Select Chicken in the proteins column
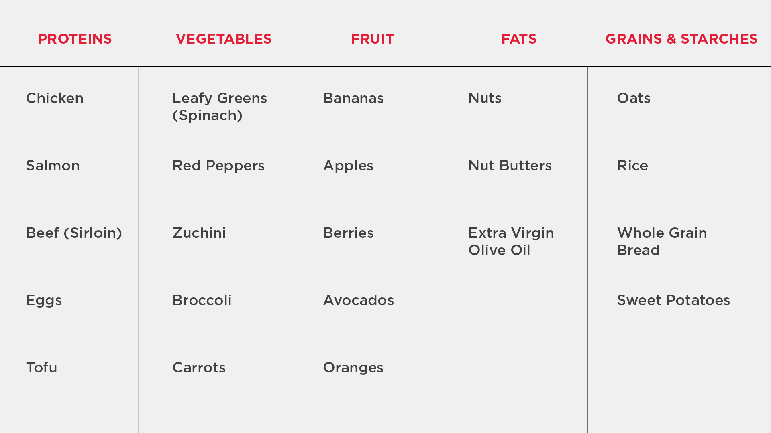771x433 pixels. [55, 98]
